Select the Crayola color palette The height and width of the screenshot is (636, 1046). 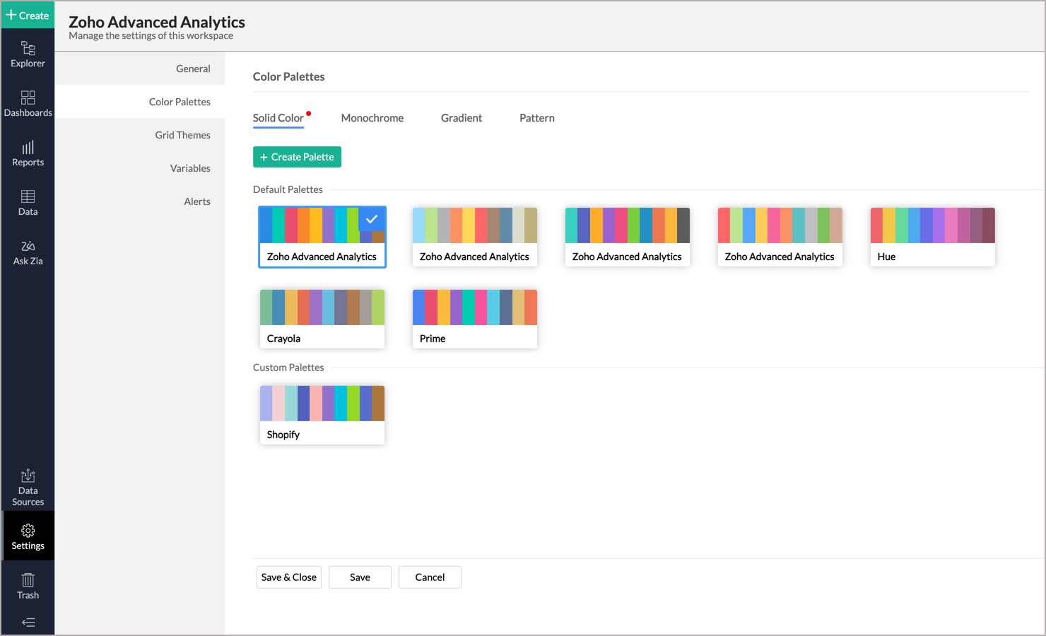click(x=322, y=318)
